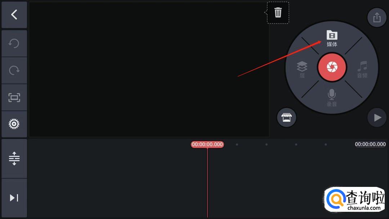Click the trash delete icon
The height and width of the screenshot is (219, 389).
pyautogui.click(x=278, y=12)
